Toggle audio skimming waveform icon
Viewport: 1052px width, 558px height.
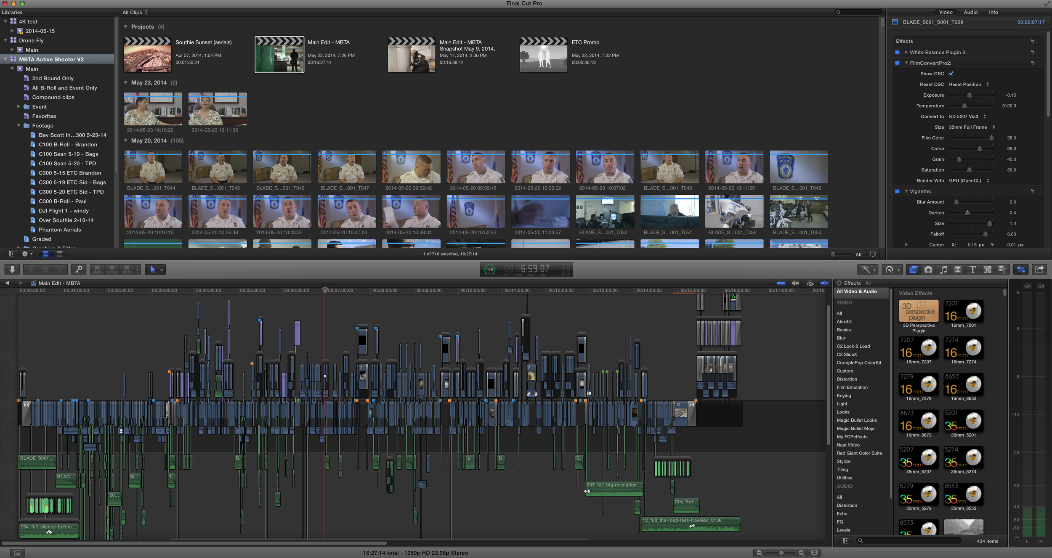click(795, 283)
